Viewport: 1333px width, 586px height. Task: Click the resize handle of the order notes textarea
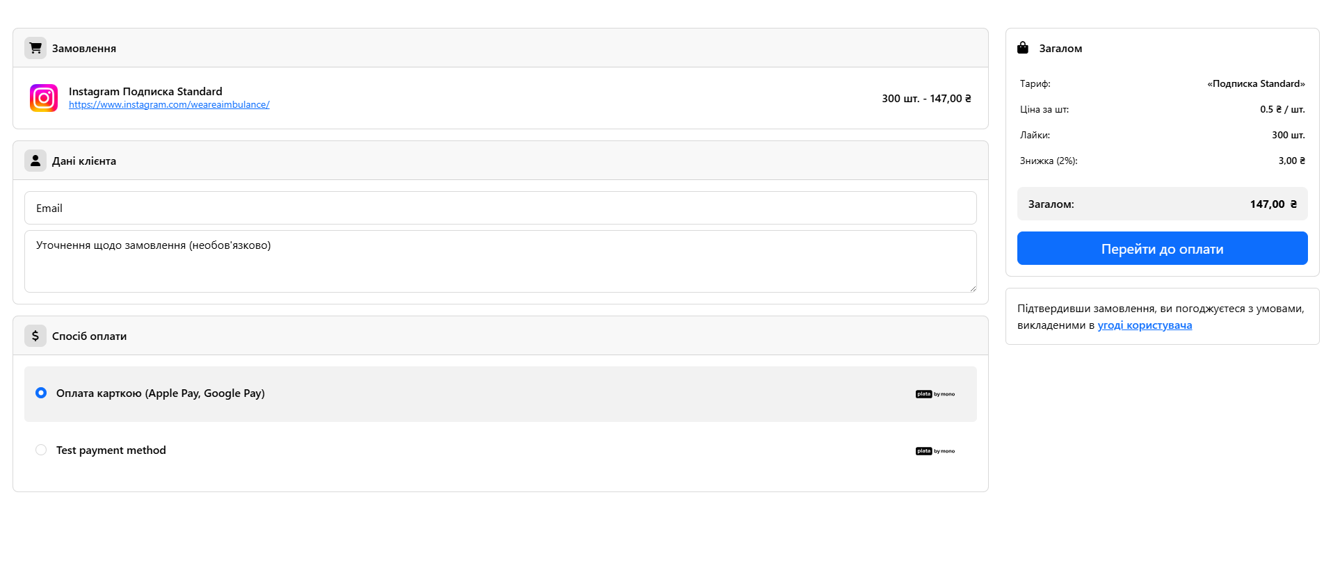pos(973,288)
